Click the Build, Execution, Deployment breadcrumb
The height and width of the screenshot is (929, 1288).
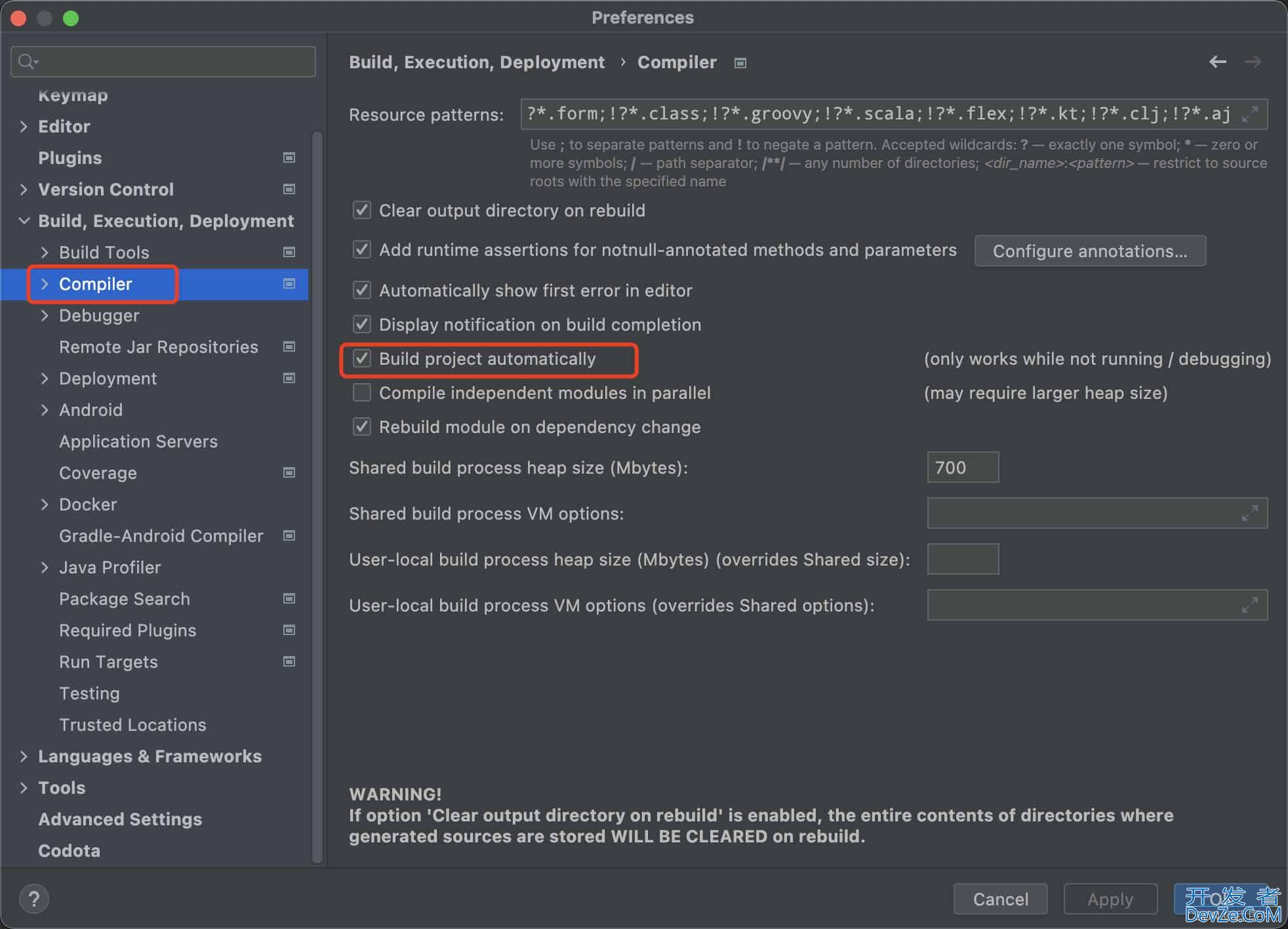tap(477, 62)
